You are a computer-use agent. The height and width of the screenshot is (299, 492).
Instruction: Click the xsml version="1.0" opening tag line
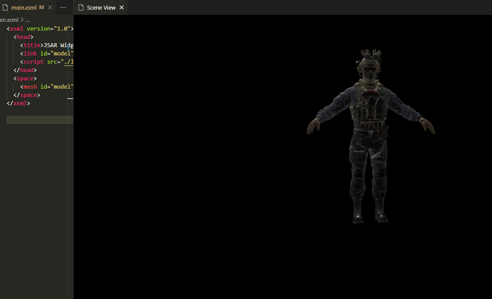pyautogui.click(x=40, y=28)
